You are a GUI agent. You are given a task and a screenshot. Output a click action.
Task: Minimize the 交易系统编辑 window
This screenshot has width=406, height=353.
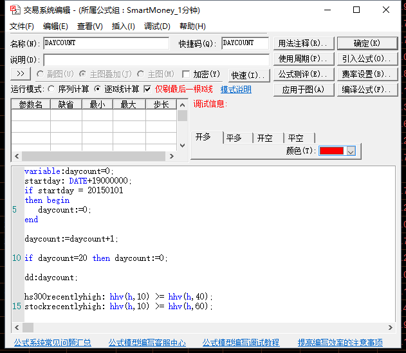click(x=328, y=10)
